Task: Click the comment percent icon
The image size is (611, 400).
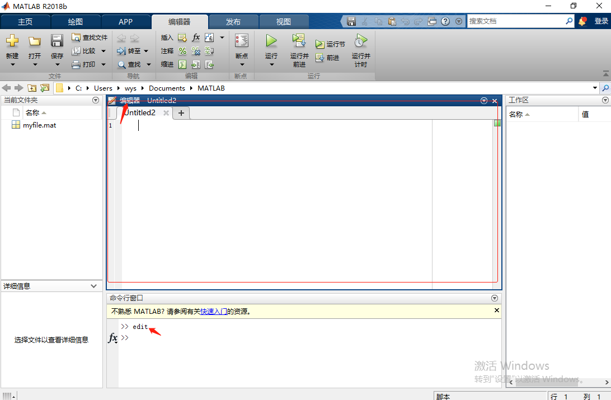Action: 182,51
